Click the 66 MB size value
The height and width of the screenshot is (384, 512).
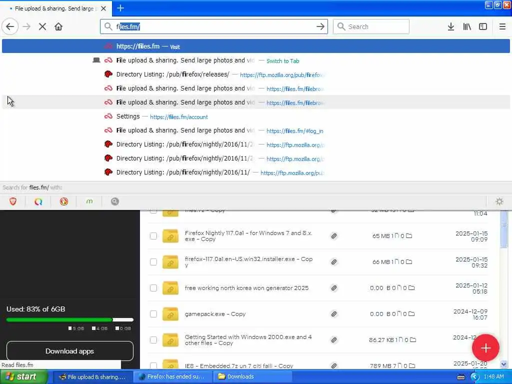pyautogui.click(x=381, y=262)
